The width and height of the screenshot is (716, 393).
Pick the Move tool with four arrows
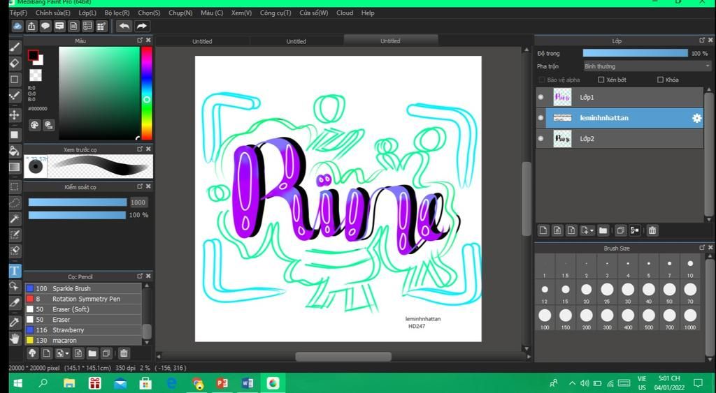[x=15, y=114]
